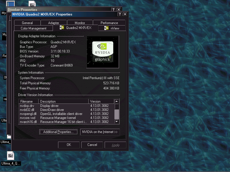The height and width of the screenshot is (172, 230).
Task: Click the help button in NVIDIA Properties title bar
Action: [120, 14]
